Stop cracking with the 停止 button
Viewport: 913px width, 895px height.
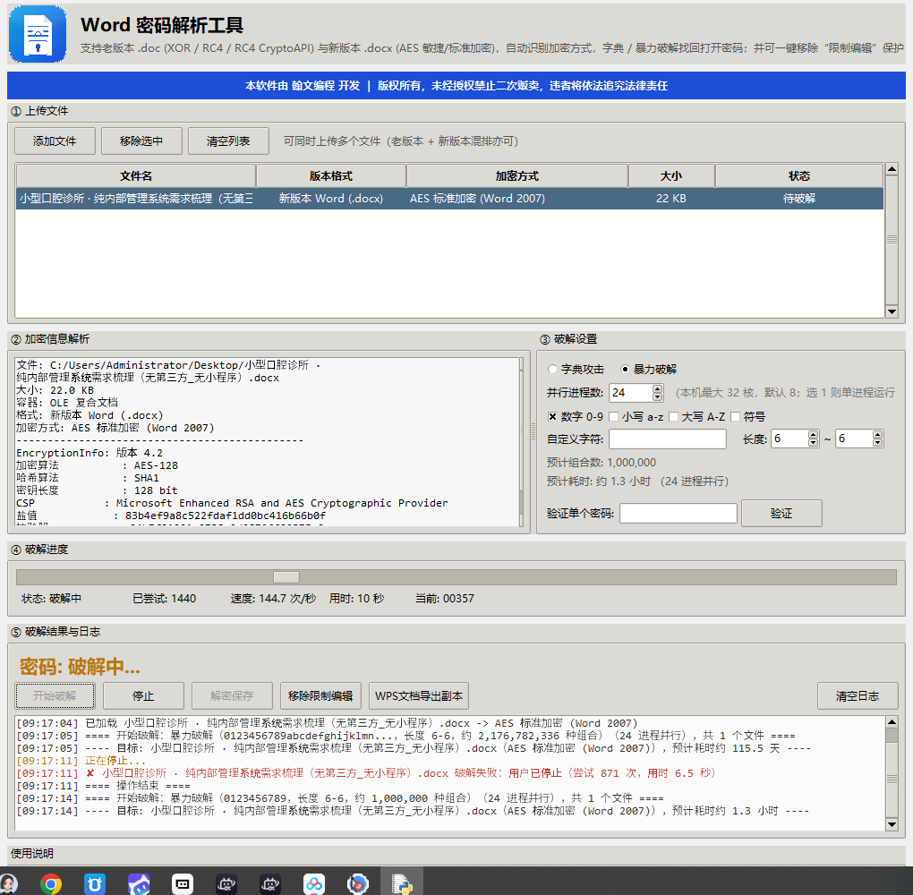[143, 695]
